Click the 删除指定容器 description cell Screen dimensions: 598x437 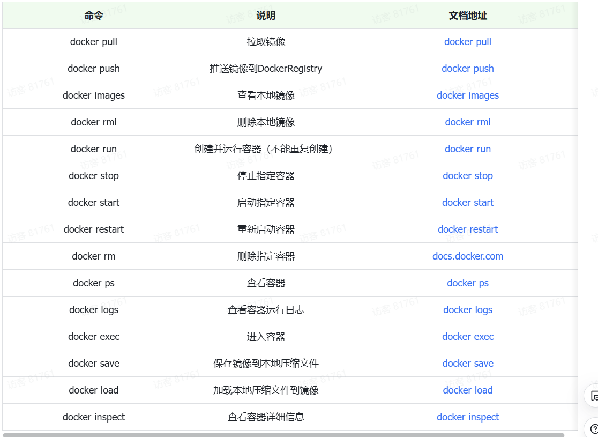pyautogui.click(x=266, y=256)
